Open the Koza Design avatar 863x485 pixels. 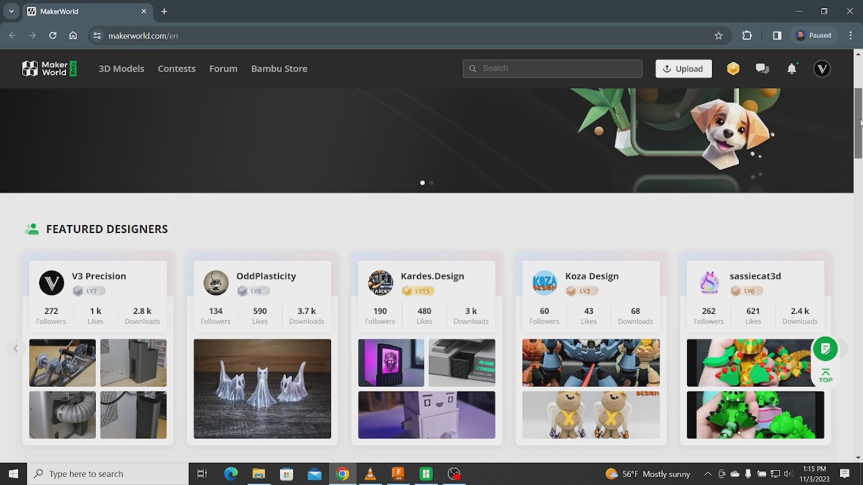pyautogui.click(x=545, y=283)
